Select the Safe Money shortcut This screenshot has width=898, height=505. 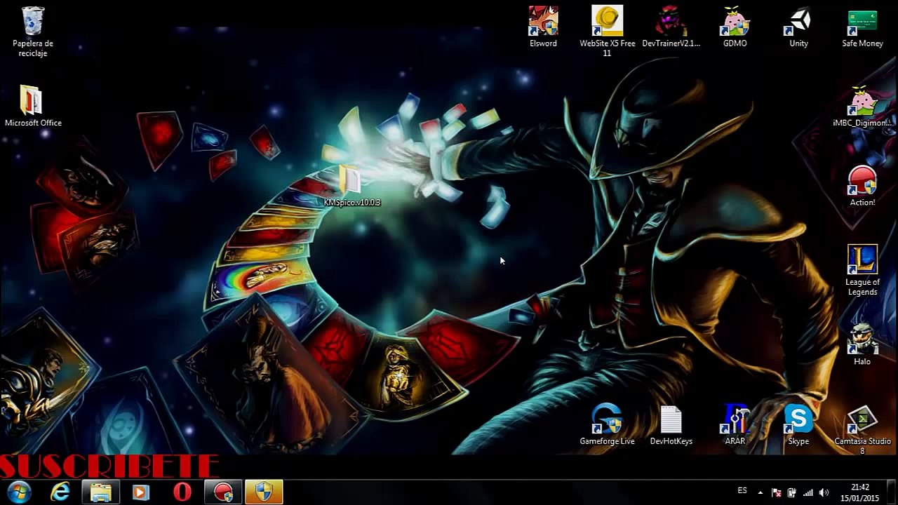862,27
